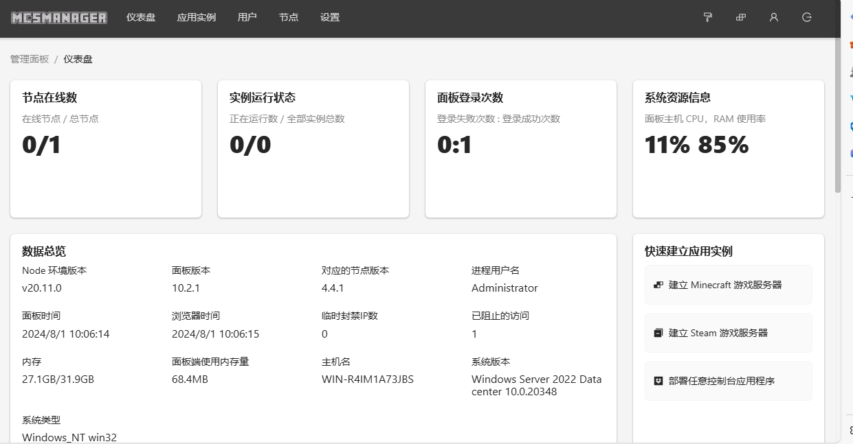The image size is (853, 444).
Task: Select 仪表盘 in the top navigation
Action: [141, 17]
